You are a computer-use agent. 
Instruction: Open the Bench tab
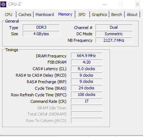coord(117,15)
